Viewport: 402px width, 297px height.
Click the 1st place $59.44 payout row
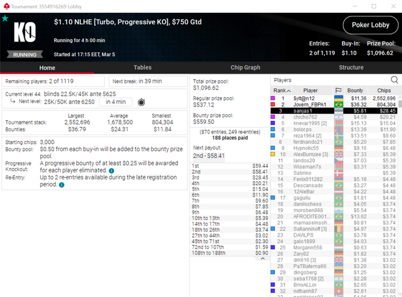coord(230,166)
